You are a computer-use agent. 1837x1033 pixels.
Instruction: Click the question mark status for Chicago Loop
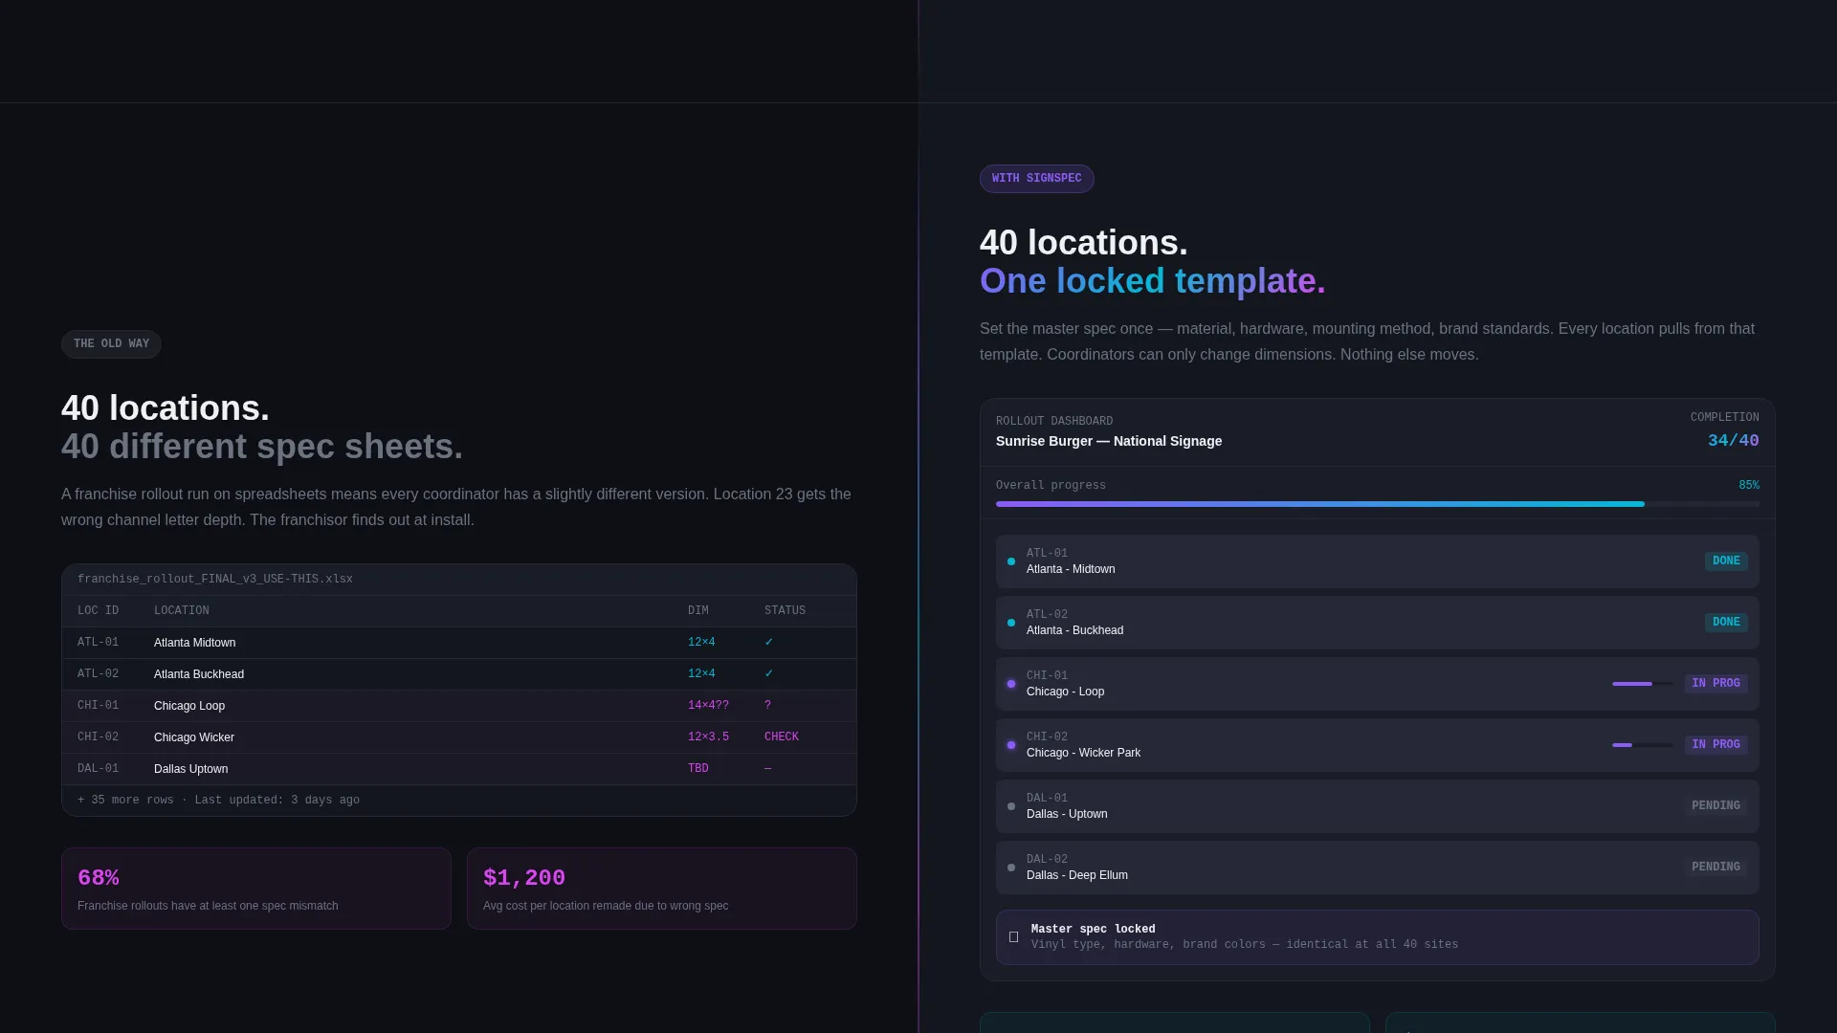coord(767,706)
